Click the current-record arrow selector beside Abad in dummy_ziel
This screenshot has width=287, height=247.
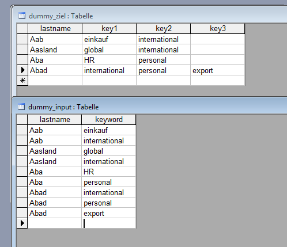coord(22,70)
